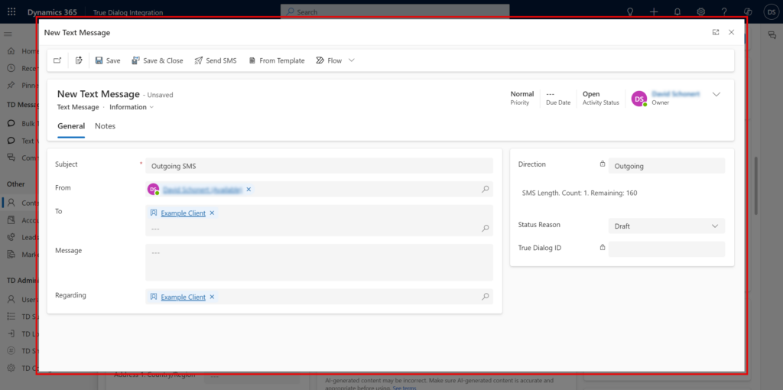
Task: Open the chat panel icon at right edge
Action: (x=772, y=34)
